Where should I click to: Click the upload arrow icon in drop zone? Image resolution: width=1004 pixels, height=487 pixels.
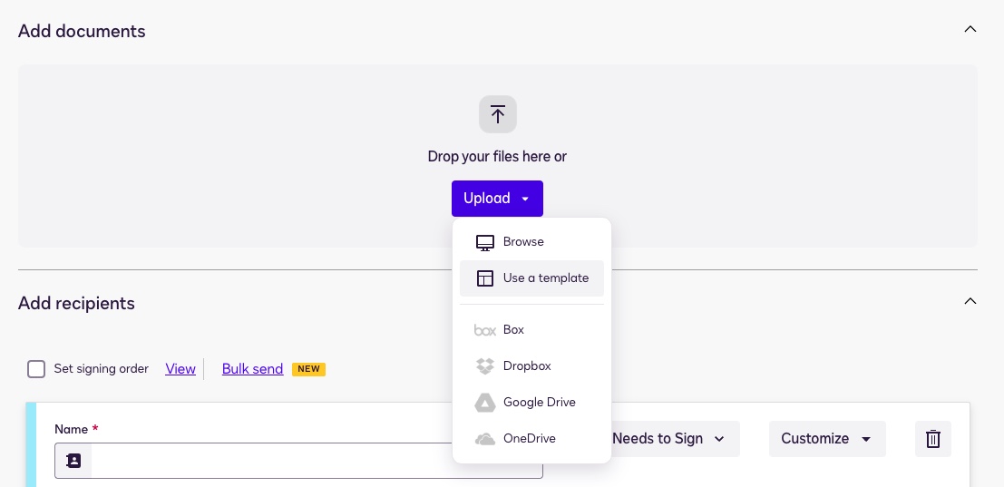pos(497,114)
